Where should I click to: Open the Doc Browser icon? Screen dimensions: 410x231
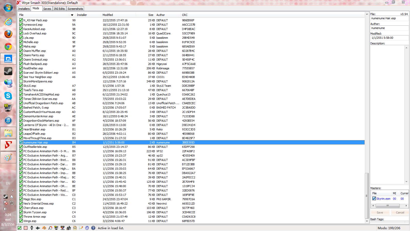point(75,228)
